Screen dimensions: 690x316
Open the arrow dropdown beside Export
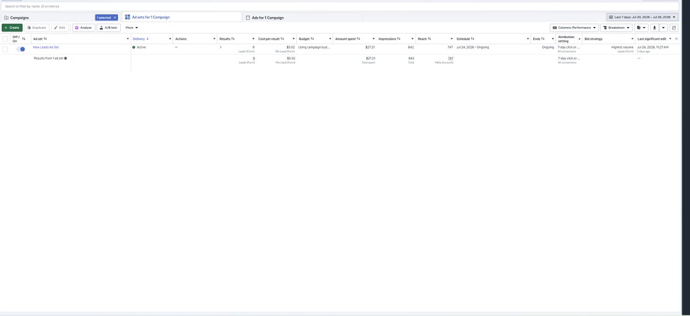664,28
